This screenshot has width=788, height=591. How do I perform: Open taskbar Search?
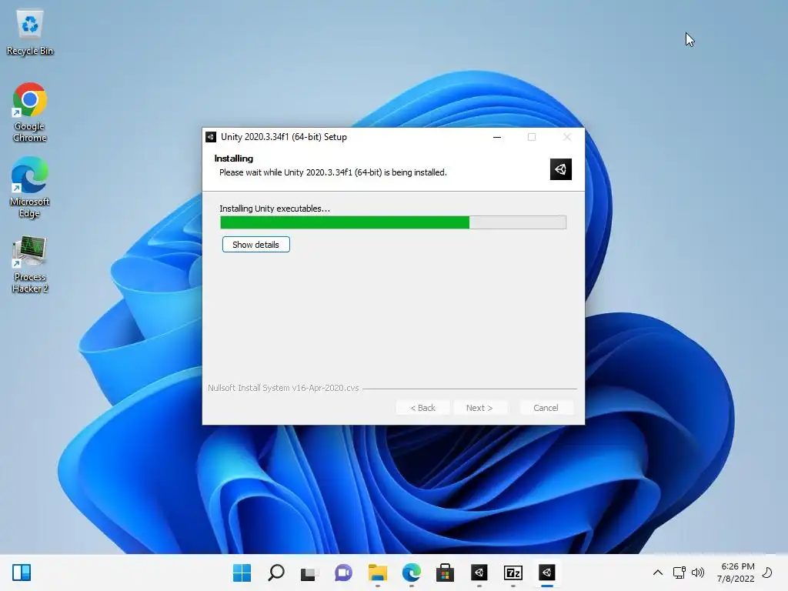click(276, 573)
